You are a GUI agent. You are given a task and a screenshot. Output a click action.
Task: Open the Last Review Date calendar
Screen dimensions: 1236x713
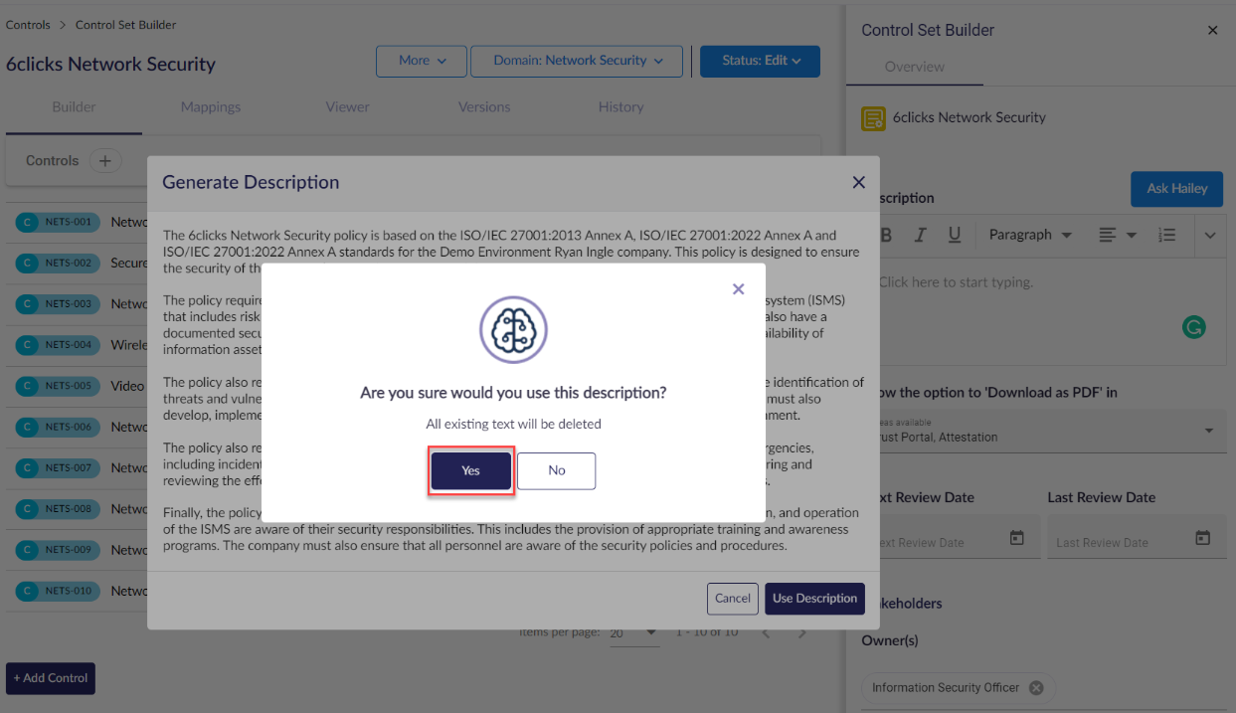pyautogui.click(x=1202, y=538)
